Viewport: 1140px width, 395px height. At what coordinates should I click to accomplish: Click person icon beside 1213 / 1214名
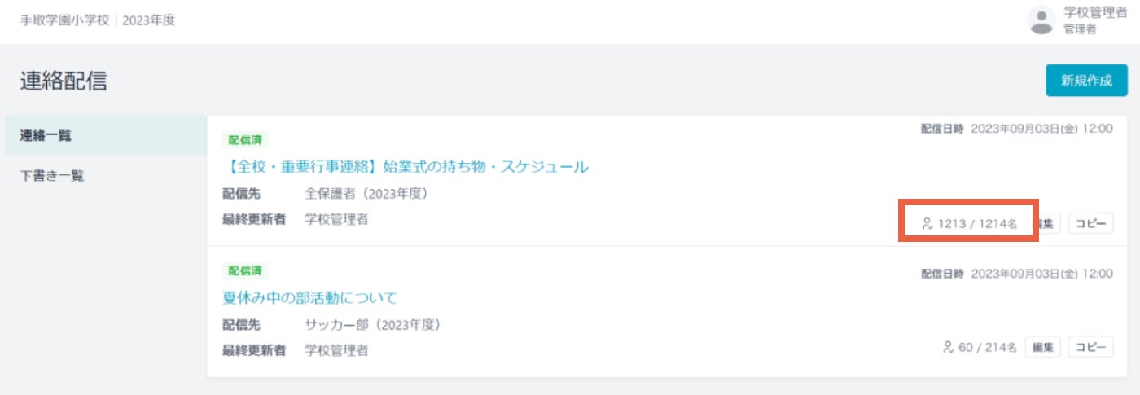[x=927, y=223]
